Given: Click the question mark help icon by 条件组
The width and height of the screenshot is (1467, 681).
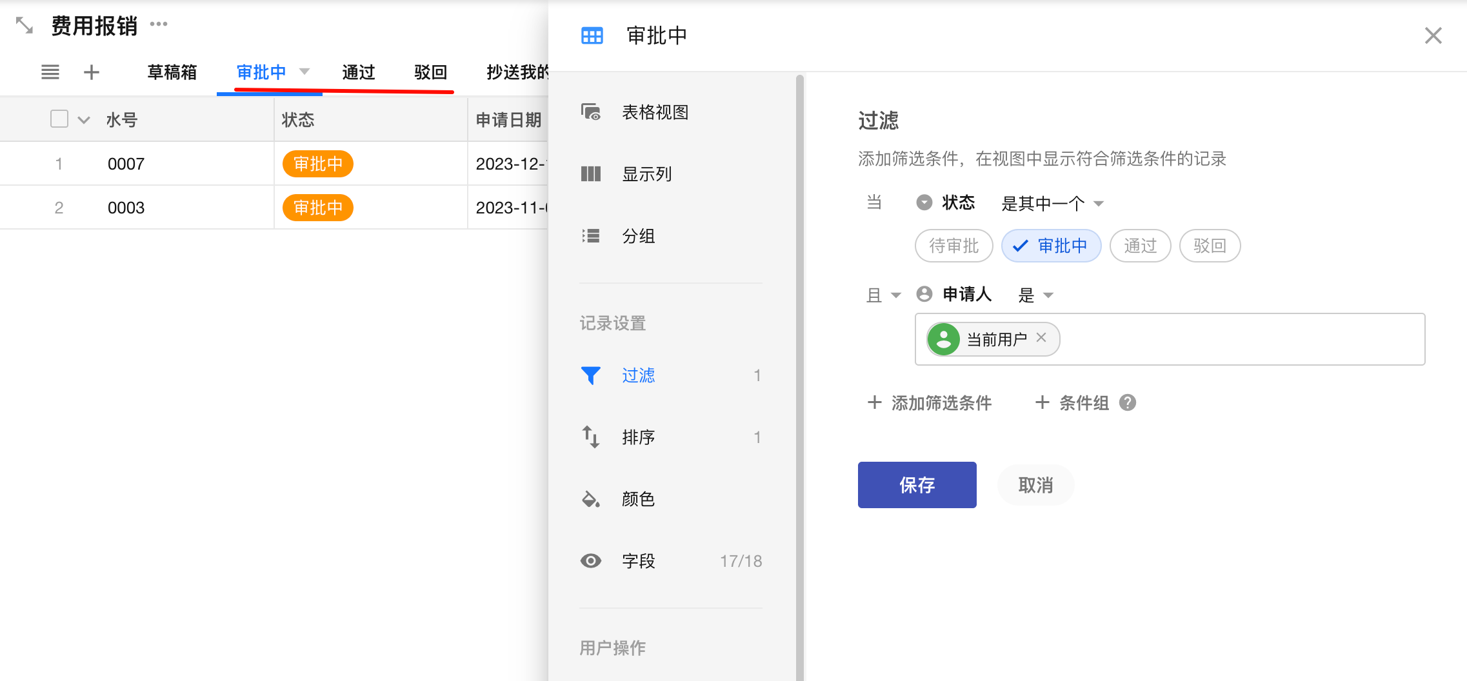Looking at the screenshot, I should [1128, 402].
